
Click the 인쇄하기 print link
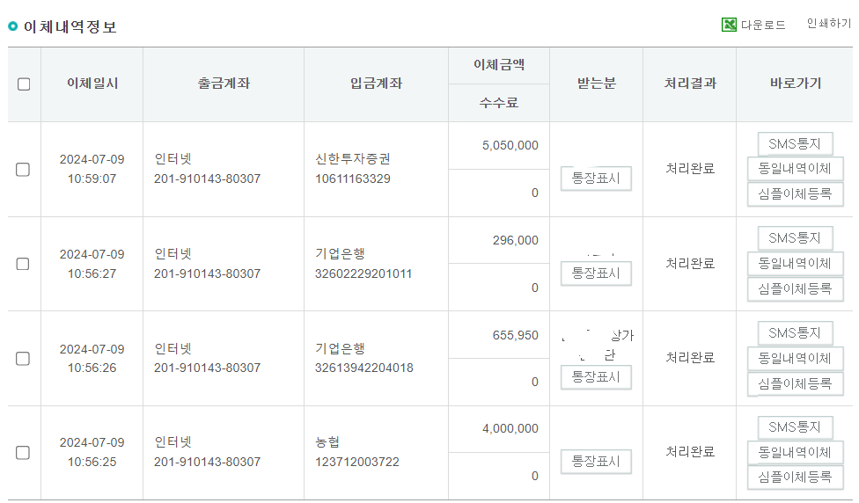pyautogui.click(x=829, y=24)
